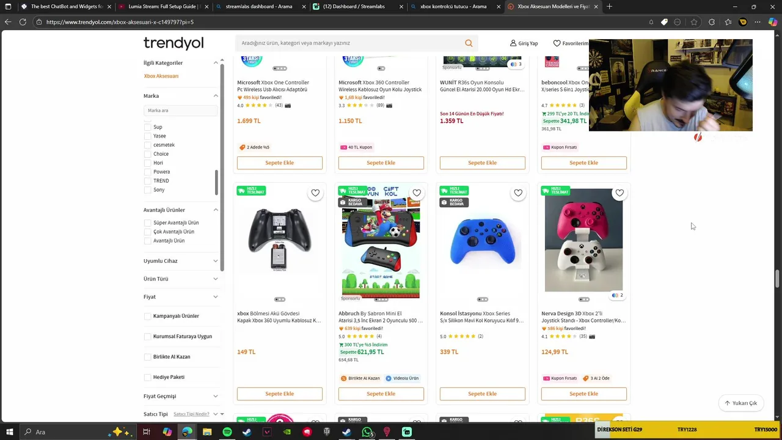Click the Marka ara search field
The width and height of the screenshot is (782, 440).
point(180,111)
